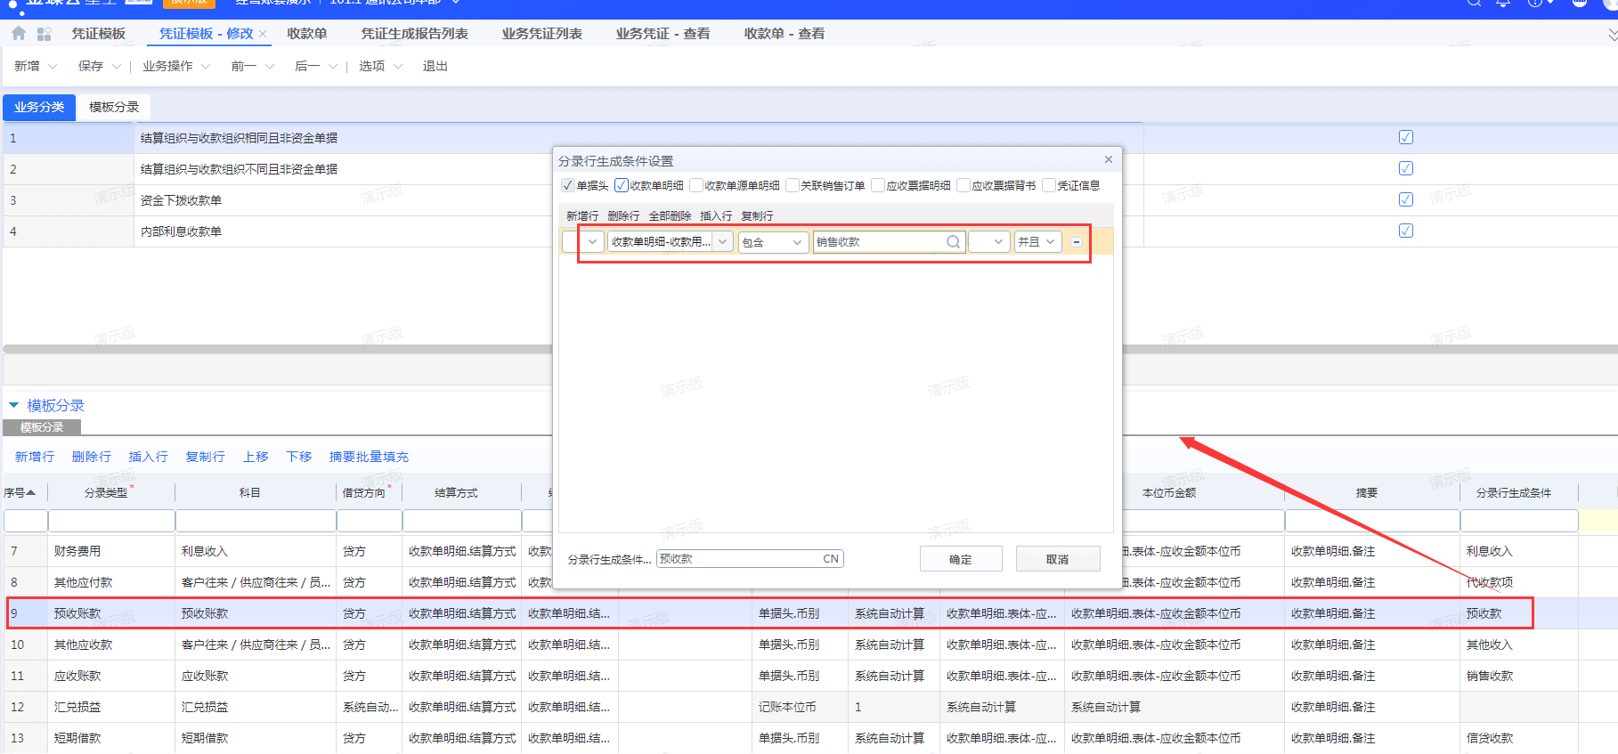Sort by the 序号 column arrow

pyautogui.click(x=31, y=492)
